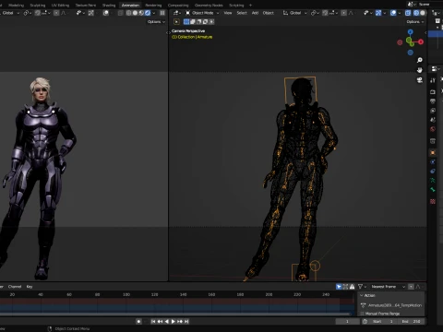Toggle snapping in left viewport header
Screen dimensions: 443x332
coord(37,13)
